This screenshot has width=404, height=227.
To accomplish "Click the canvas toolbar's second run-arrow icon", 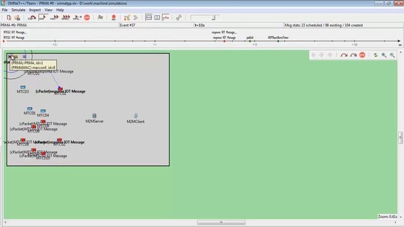I will [x=353, y=55].
